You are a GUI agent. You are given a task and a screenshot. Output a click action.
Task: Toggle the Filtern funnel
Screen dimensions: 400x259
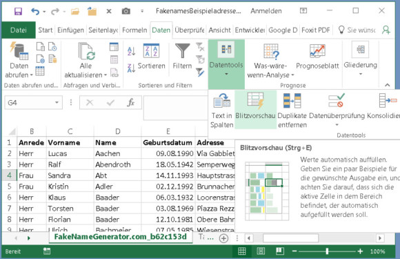pyautogui.click(x=182, y=56)
